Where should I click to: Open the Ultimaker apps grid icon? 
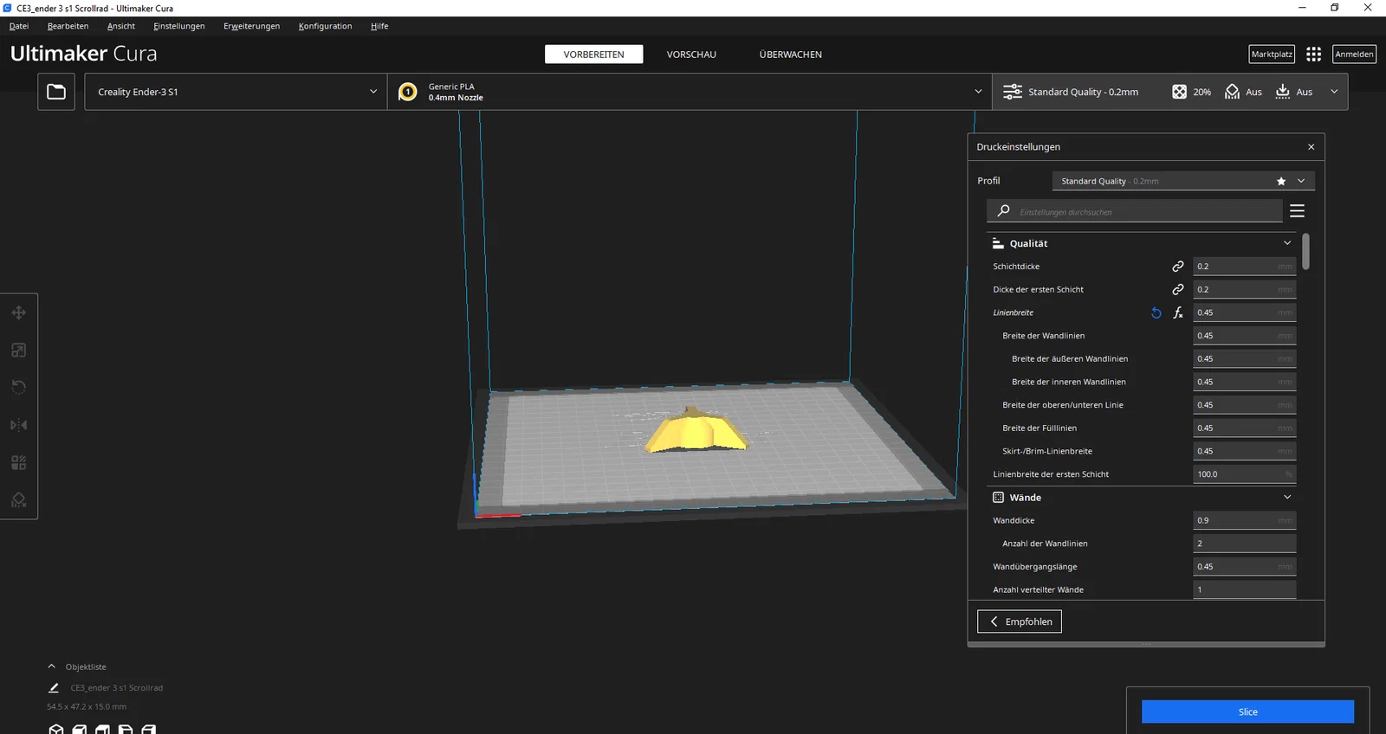click(1313, 54)
